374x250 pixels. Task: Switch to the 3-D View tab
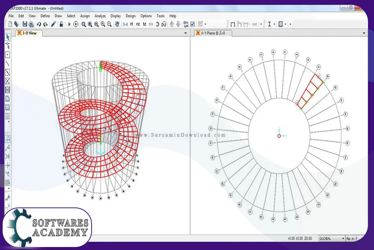tap(29, 33)
